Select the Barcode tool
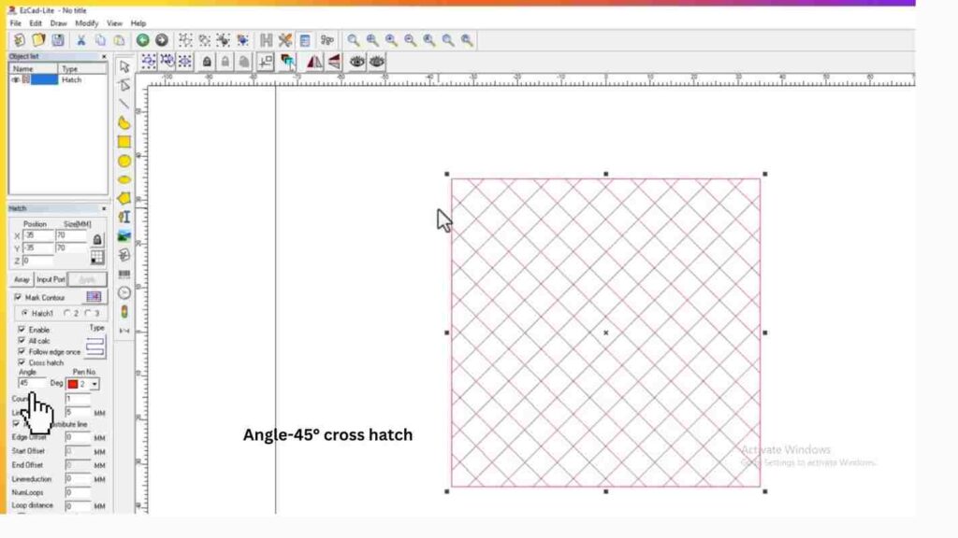958x538 pixels. coord(124,274)
